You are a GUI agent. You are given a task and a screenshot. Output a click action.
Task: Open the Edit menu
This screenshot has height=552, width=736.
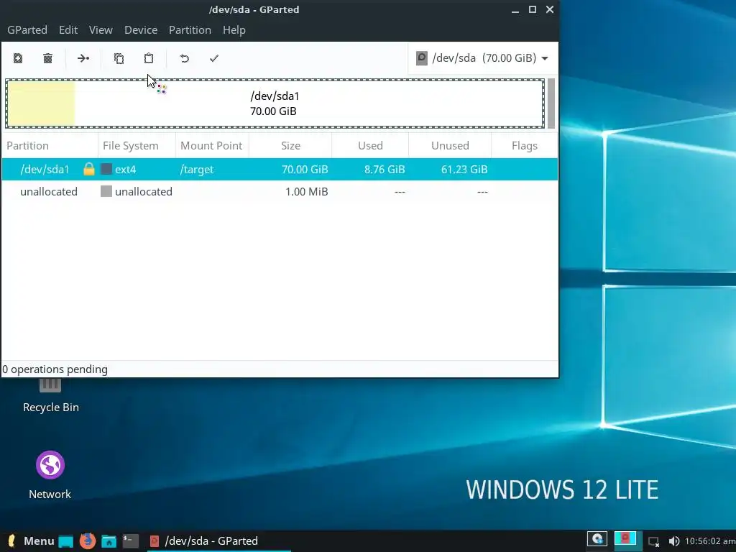point(68,30)
